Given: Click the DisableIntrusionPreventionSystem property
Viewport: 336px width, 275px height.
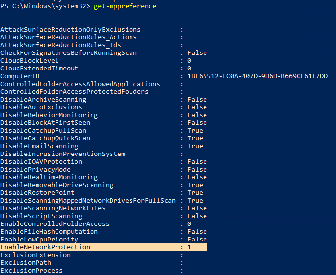Looking at the screenshot, I should coord(63,154).
